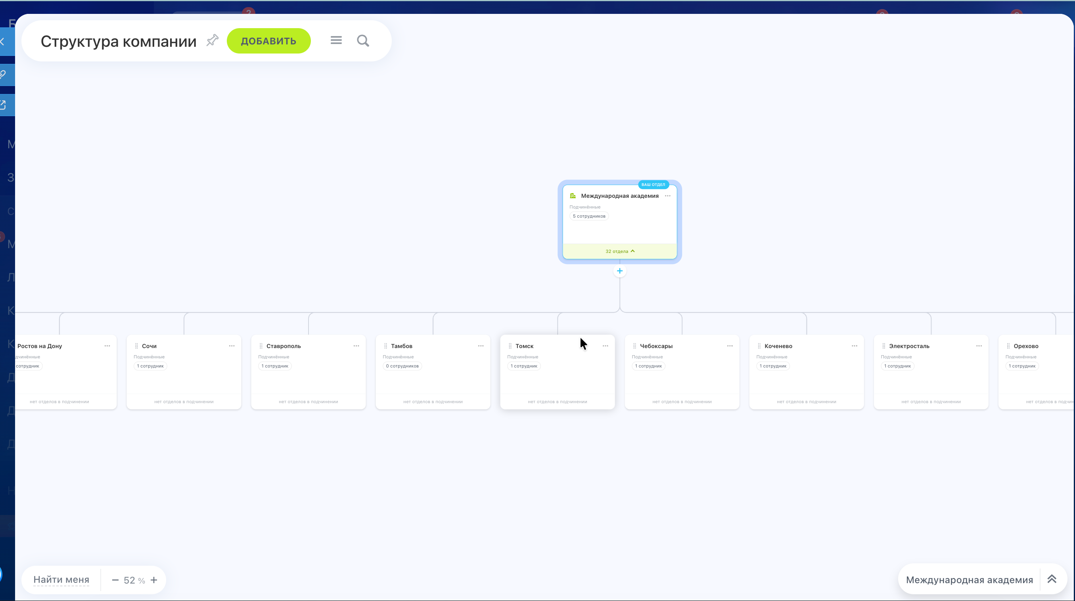Click drag handle of Чебоксары card
Viewport: 1075px width, 601px height.
point(634,346)
